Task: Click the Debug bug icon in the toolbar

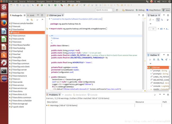Action: tap(49, 5)
